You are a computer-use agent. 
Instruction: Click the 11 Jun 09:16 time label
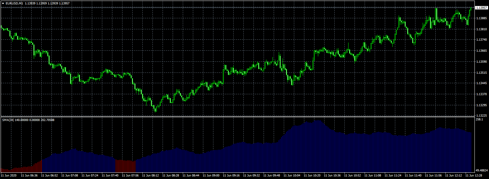(x=231, y=175)
